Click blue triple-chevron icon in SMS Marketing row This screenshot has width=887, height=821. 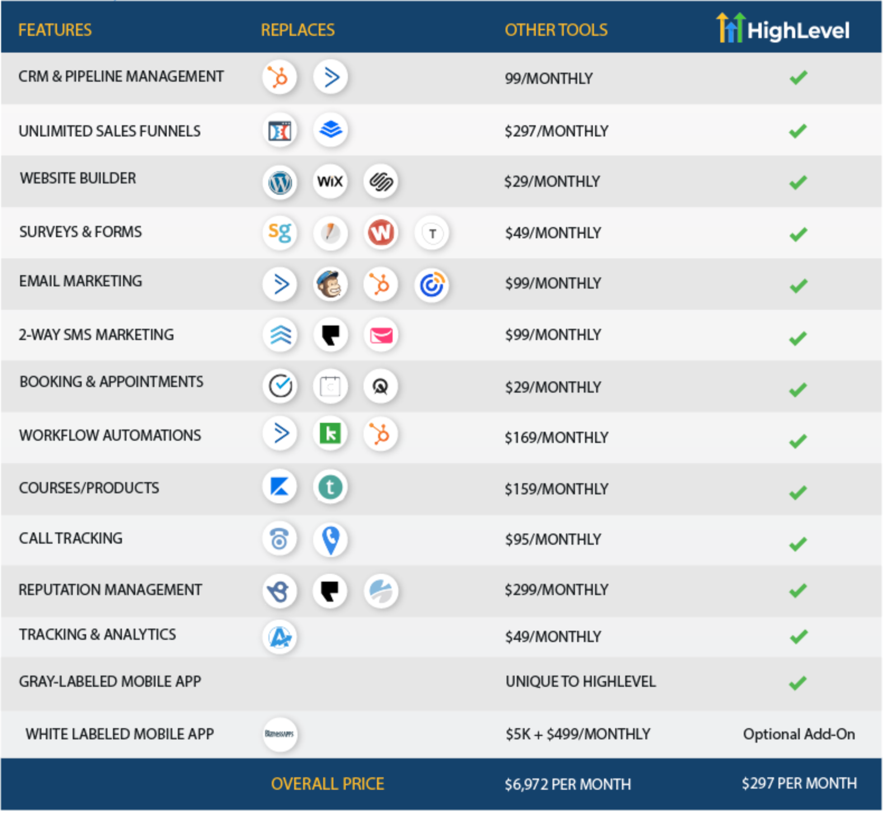[x=279, y=335]
